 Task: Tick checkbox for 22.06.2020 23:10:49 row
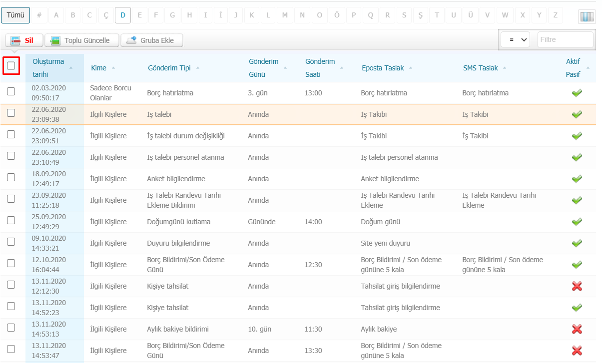click(x=11, y=156)
